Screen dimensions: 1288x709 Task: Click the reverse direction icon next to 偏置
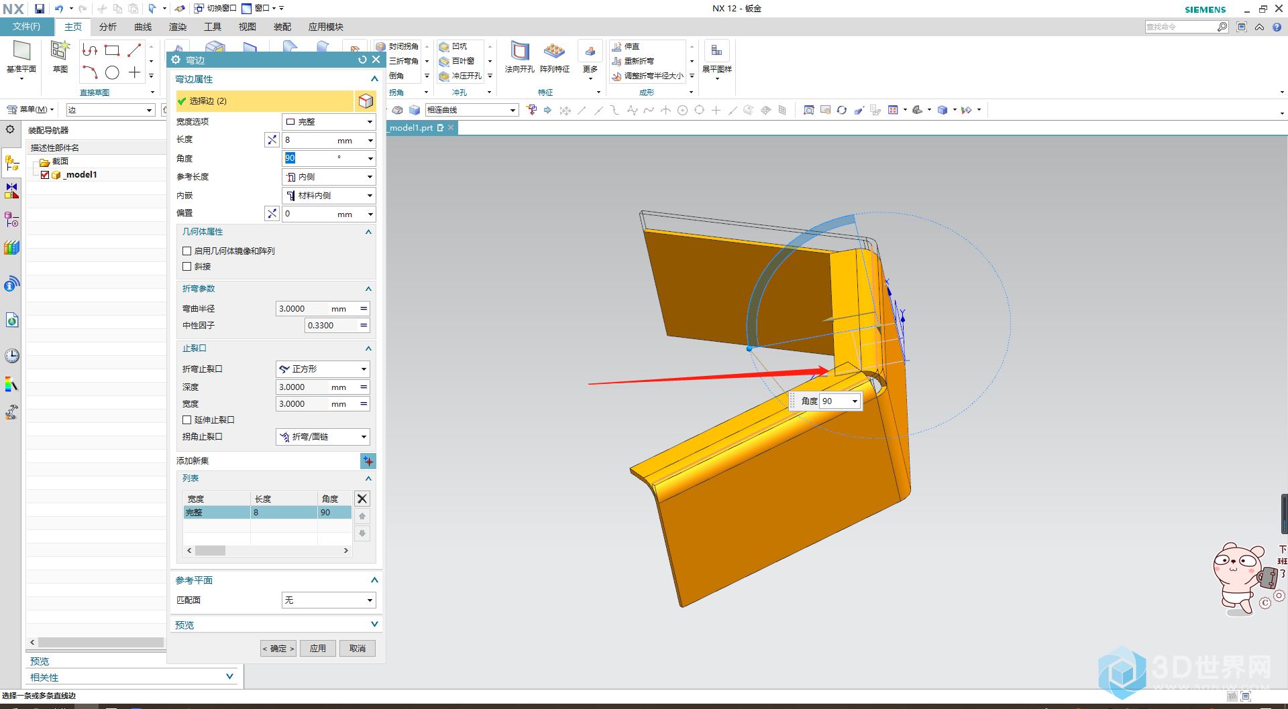tap(272, 214)
